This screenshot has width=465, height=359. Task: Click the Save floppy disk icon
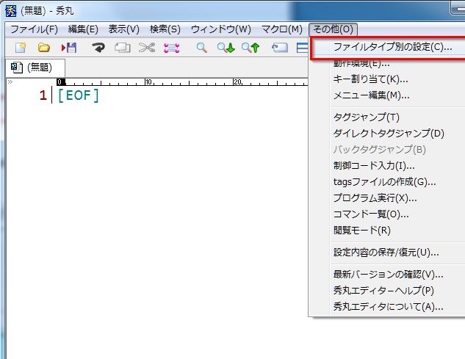pos(69,48)
